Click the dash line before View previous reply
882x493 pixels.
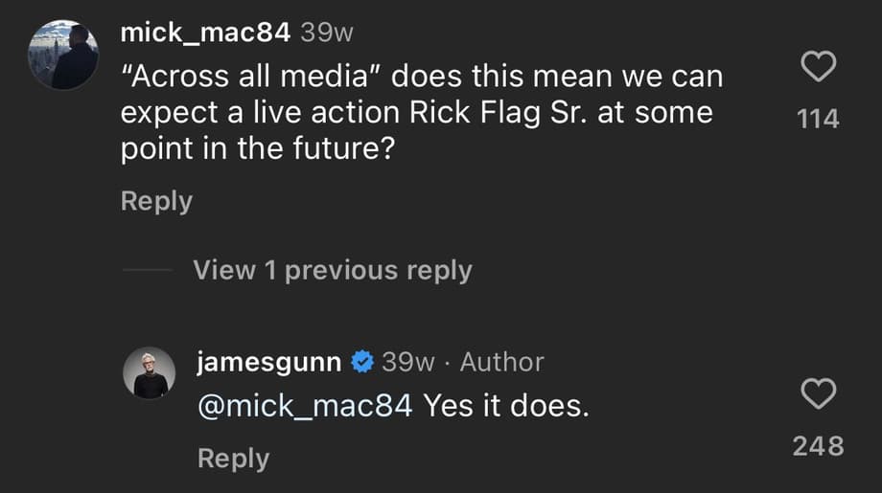click(147, 271)
